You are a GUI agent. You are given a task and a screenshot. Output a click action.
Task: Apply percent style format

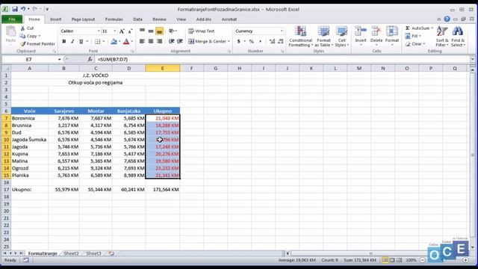point(252,41)
